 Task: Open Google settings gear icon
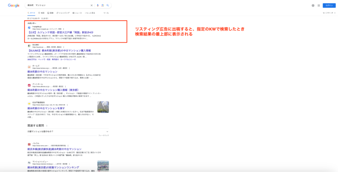[x=313, y=6]
